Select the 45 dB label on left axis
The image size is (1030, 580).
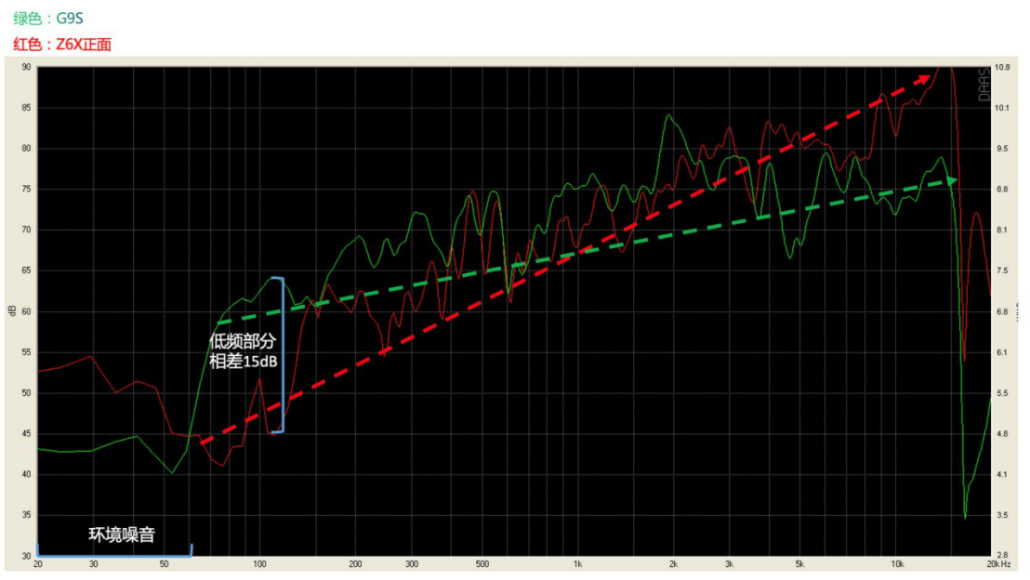(x=26, y=433)
